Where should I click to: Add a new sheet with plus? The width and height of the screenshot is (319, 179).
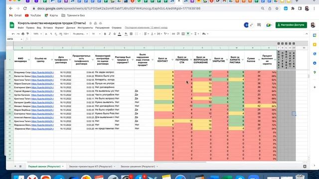pos(15,167)
